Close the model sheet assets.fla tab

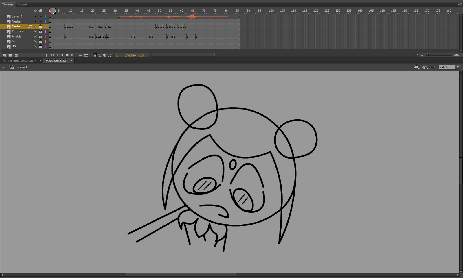[40, 61]
